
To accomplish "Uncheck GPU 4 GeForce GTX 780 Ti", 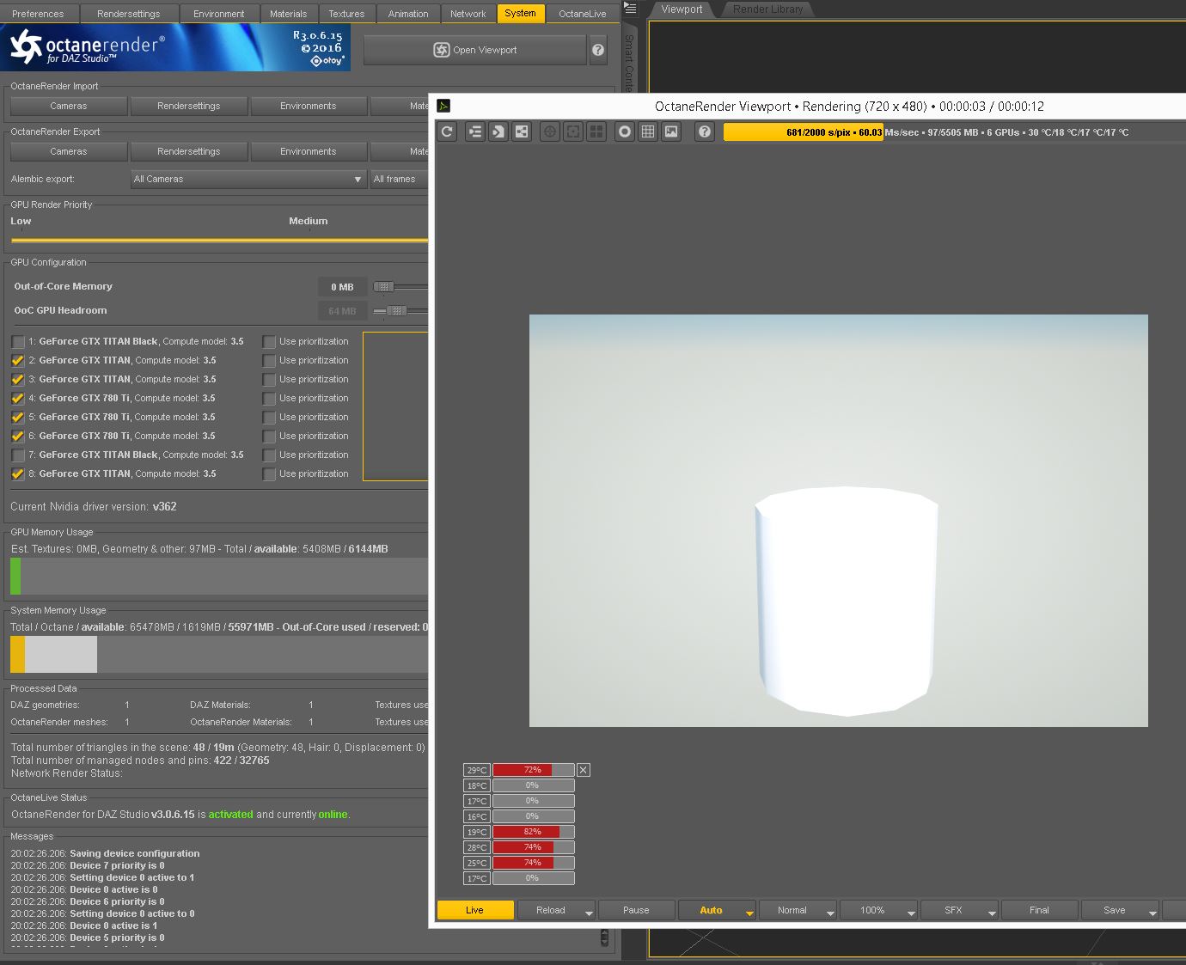I will pos(18,398).
